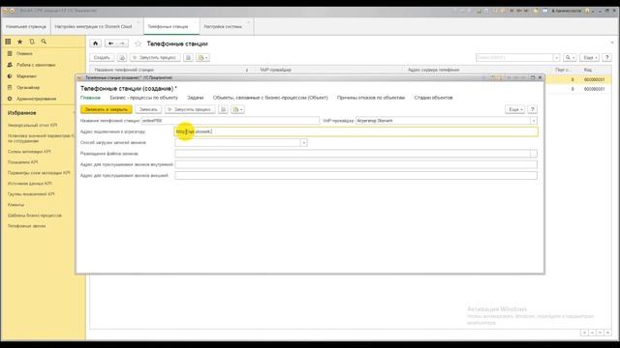Open Универсальный отчет KPI in favorites
The image size is (620, 348).
(32, 125)
